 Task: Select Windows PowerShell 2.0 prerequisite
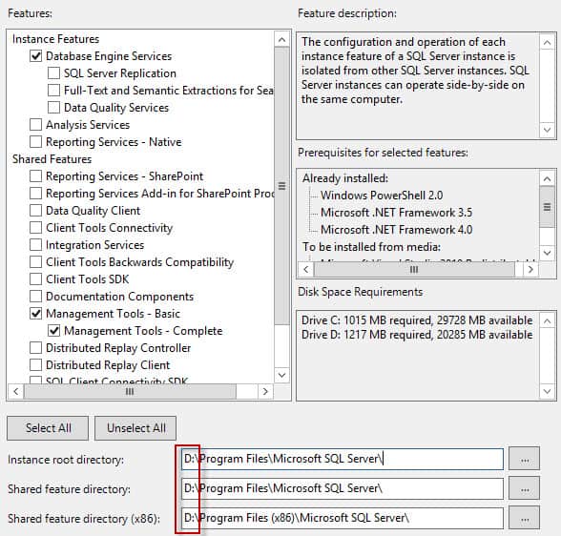coord(382,196)
